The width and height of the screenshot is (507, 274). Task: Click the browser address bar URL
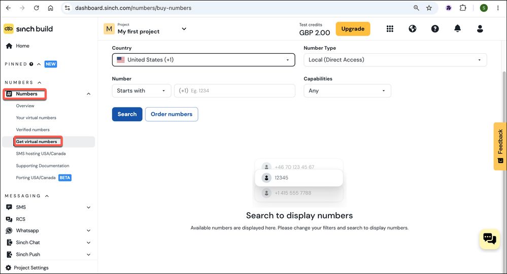pos(133,8)
